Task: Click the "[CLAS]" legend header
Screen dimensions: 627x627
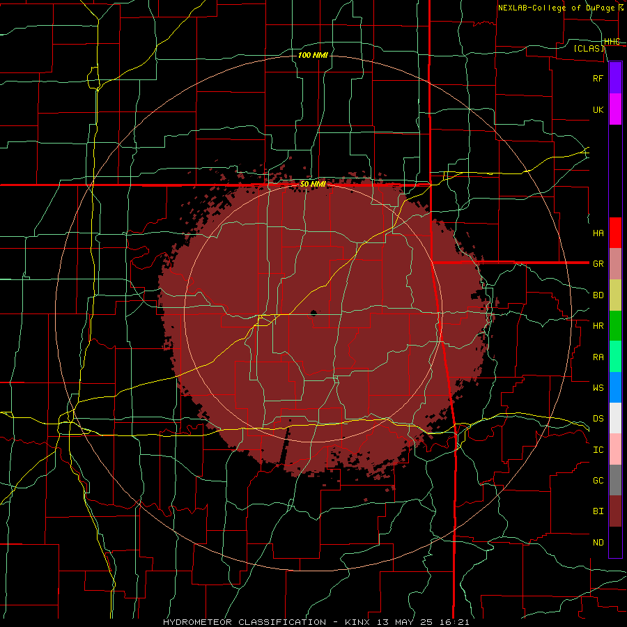Action: (x=589, y=48)
